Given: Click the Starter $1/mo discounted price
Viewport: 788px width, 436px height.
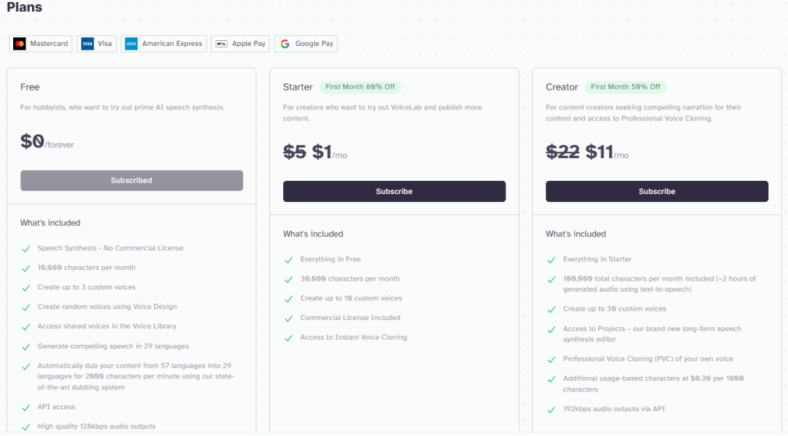Looking at the screenshot, I should 328,152.
